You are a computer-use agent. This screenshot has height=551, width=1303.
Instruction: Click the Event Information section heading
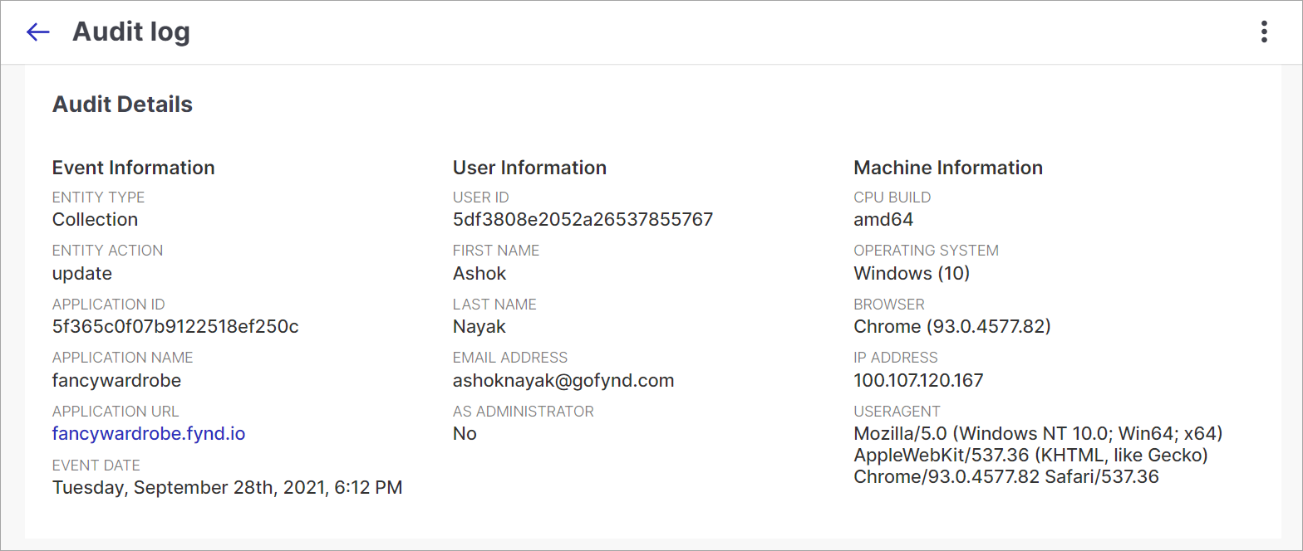pos(134,168)
